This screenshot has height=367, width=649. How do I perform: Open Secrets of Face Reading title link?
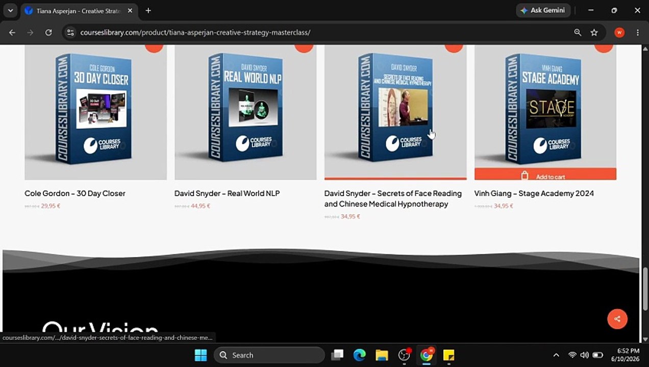click(x=393, y=198)
